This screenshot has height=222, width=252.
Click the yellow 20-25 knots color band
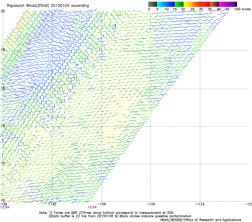tap(188, 4)
